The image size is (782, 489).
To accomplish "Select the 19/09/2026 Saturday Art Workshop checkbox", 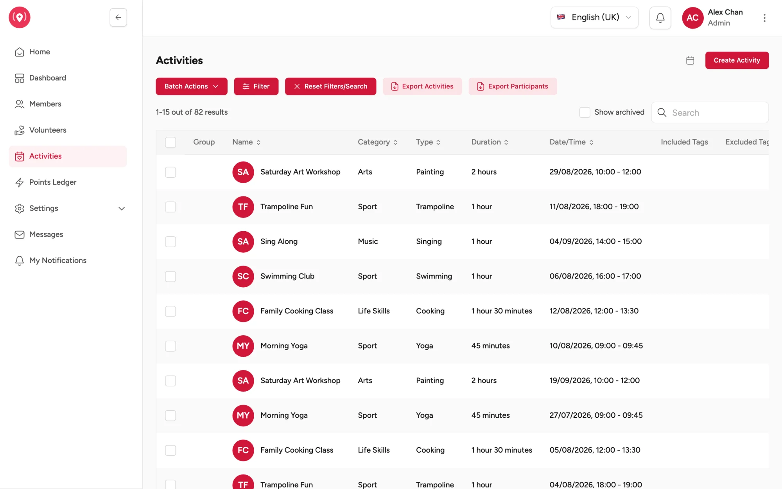I will point(170,381).
